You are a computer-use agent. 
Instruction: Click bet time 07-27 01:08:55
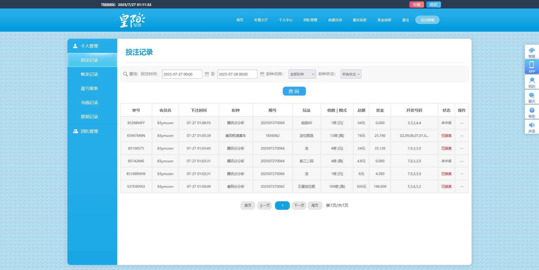click(199, 123)
